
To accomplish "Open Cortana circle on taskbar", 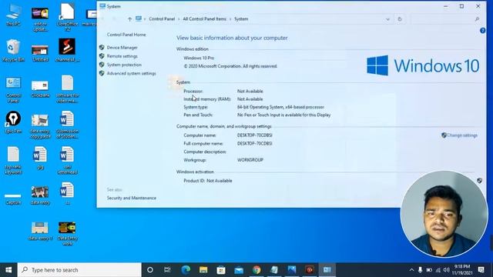I will pyautogui.click(x=150, y=270).
